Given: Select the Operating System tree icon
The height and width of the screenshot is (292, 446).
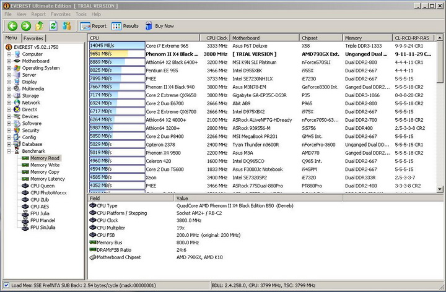Looking at the screenshot, I should (17, 68).
